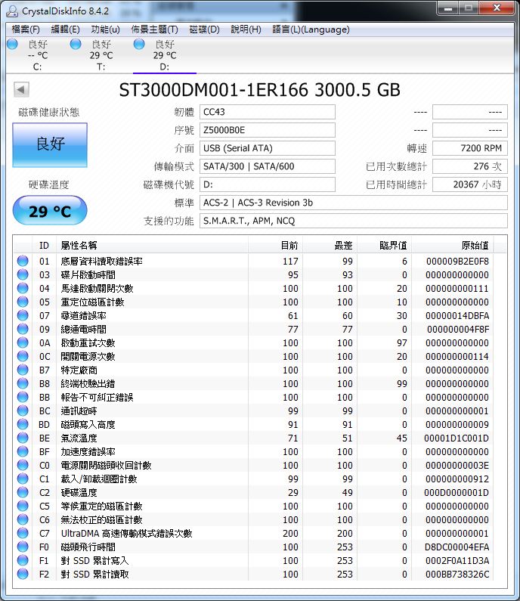Click the blue orb of attribute BC
The image size is (520, 601).
[23, 411]
